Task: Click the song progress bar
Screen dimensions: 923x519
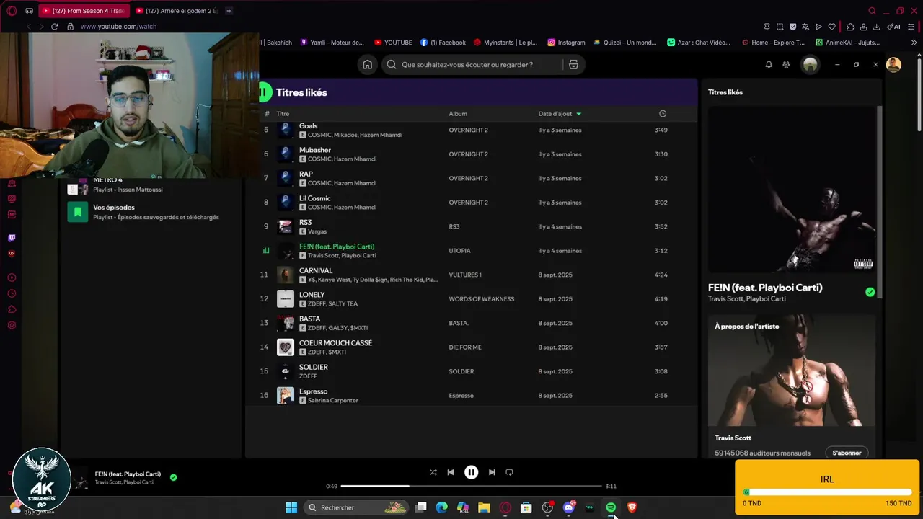Action: pyautogui.click(x=471, y=486)
